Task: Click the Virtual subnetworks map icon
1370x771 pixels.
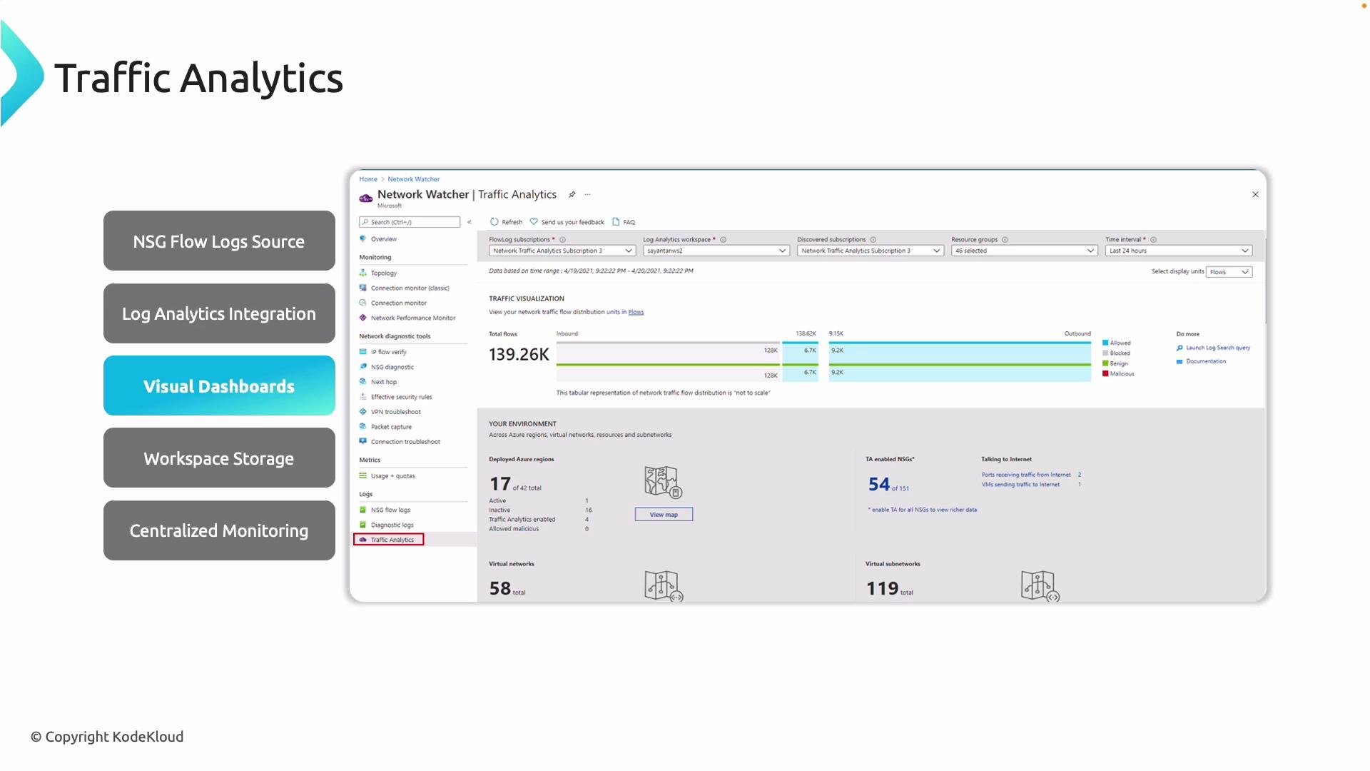Action: click(x=1040, y=586)
